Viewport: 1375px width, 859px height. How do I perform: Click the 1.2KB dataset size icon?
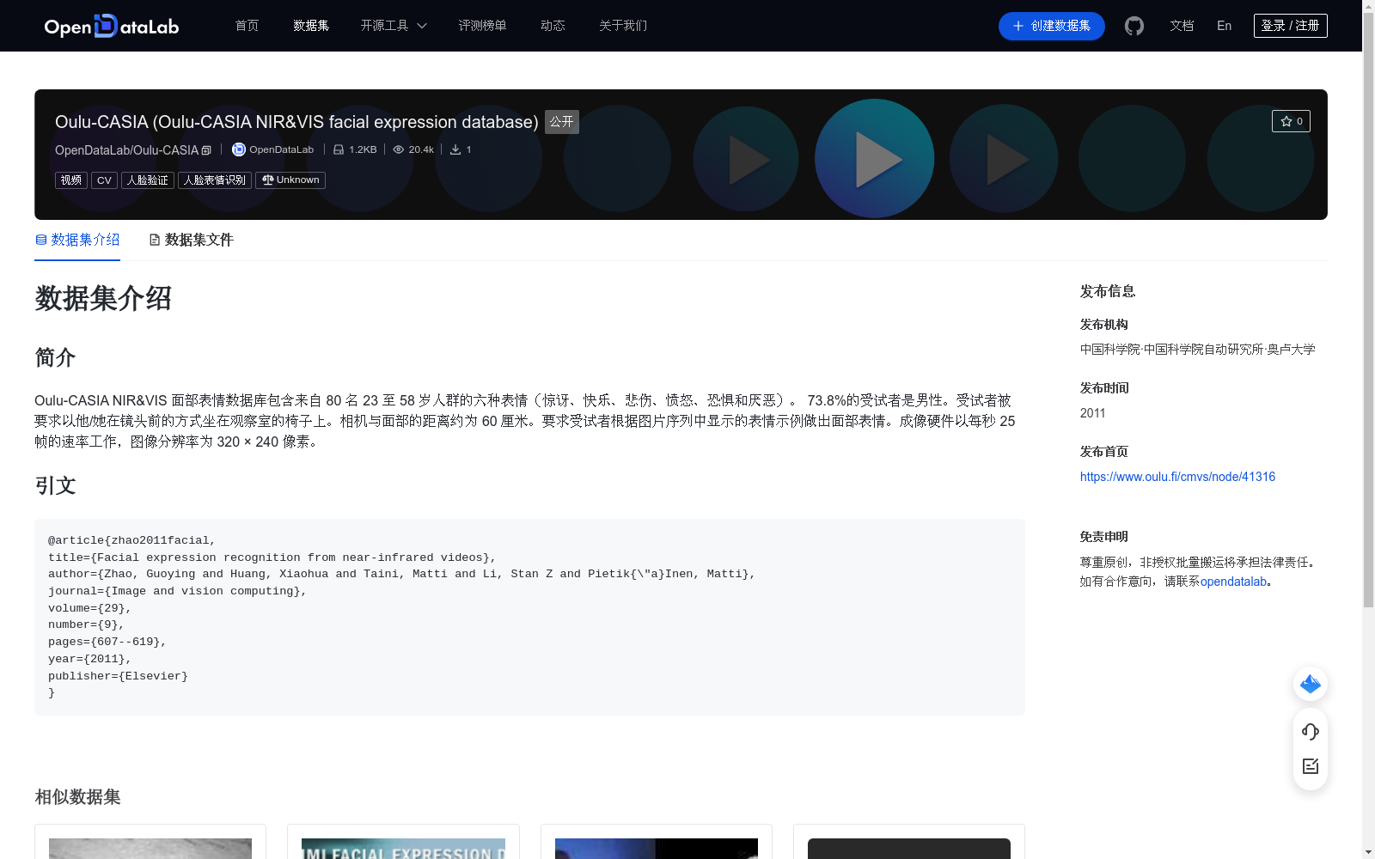[339, 149]
